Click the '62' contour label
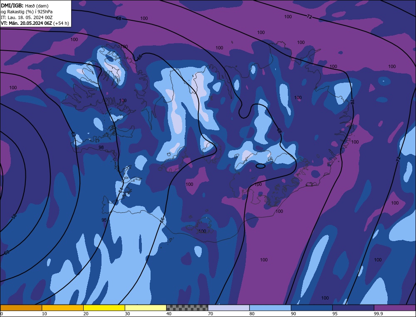 [74, 135]
